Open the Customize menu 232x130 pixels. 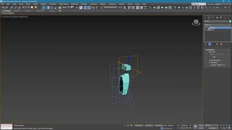coord(93,4)
